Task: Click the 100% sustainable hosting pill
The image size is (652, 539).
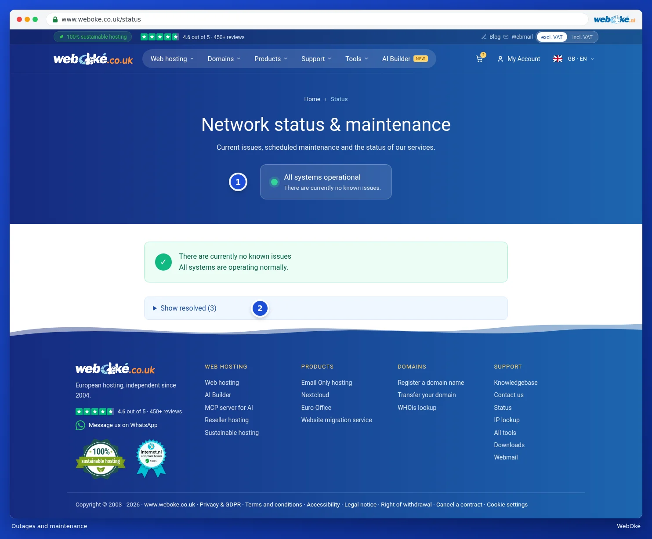Action: click(93, 37)
